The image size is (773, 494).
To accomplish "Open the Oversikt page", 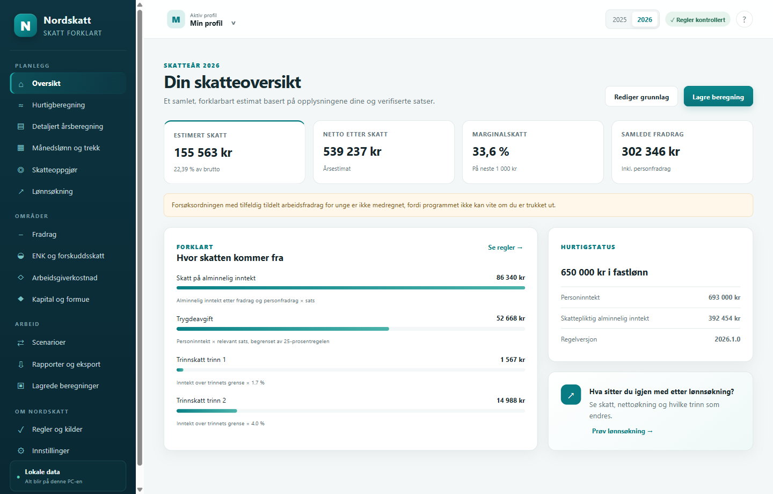I will [x=68, y=83].
